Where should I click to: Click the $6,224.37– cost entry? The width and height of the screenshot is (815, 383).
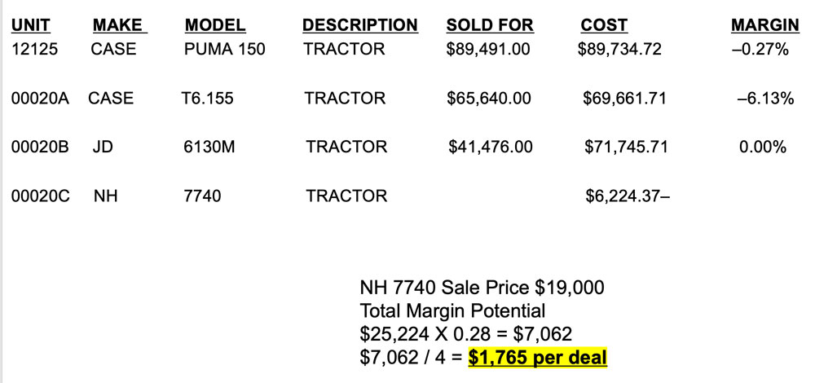[628, 196]
